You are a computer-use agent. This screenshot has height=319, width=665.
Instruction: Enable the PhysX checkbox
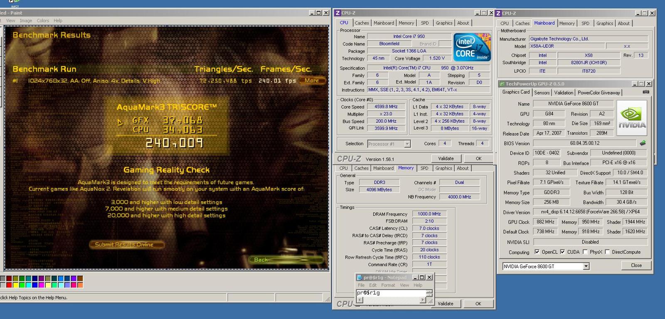[585, 252]
